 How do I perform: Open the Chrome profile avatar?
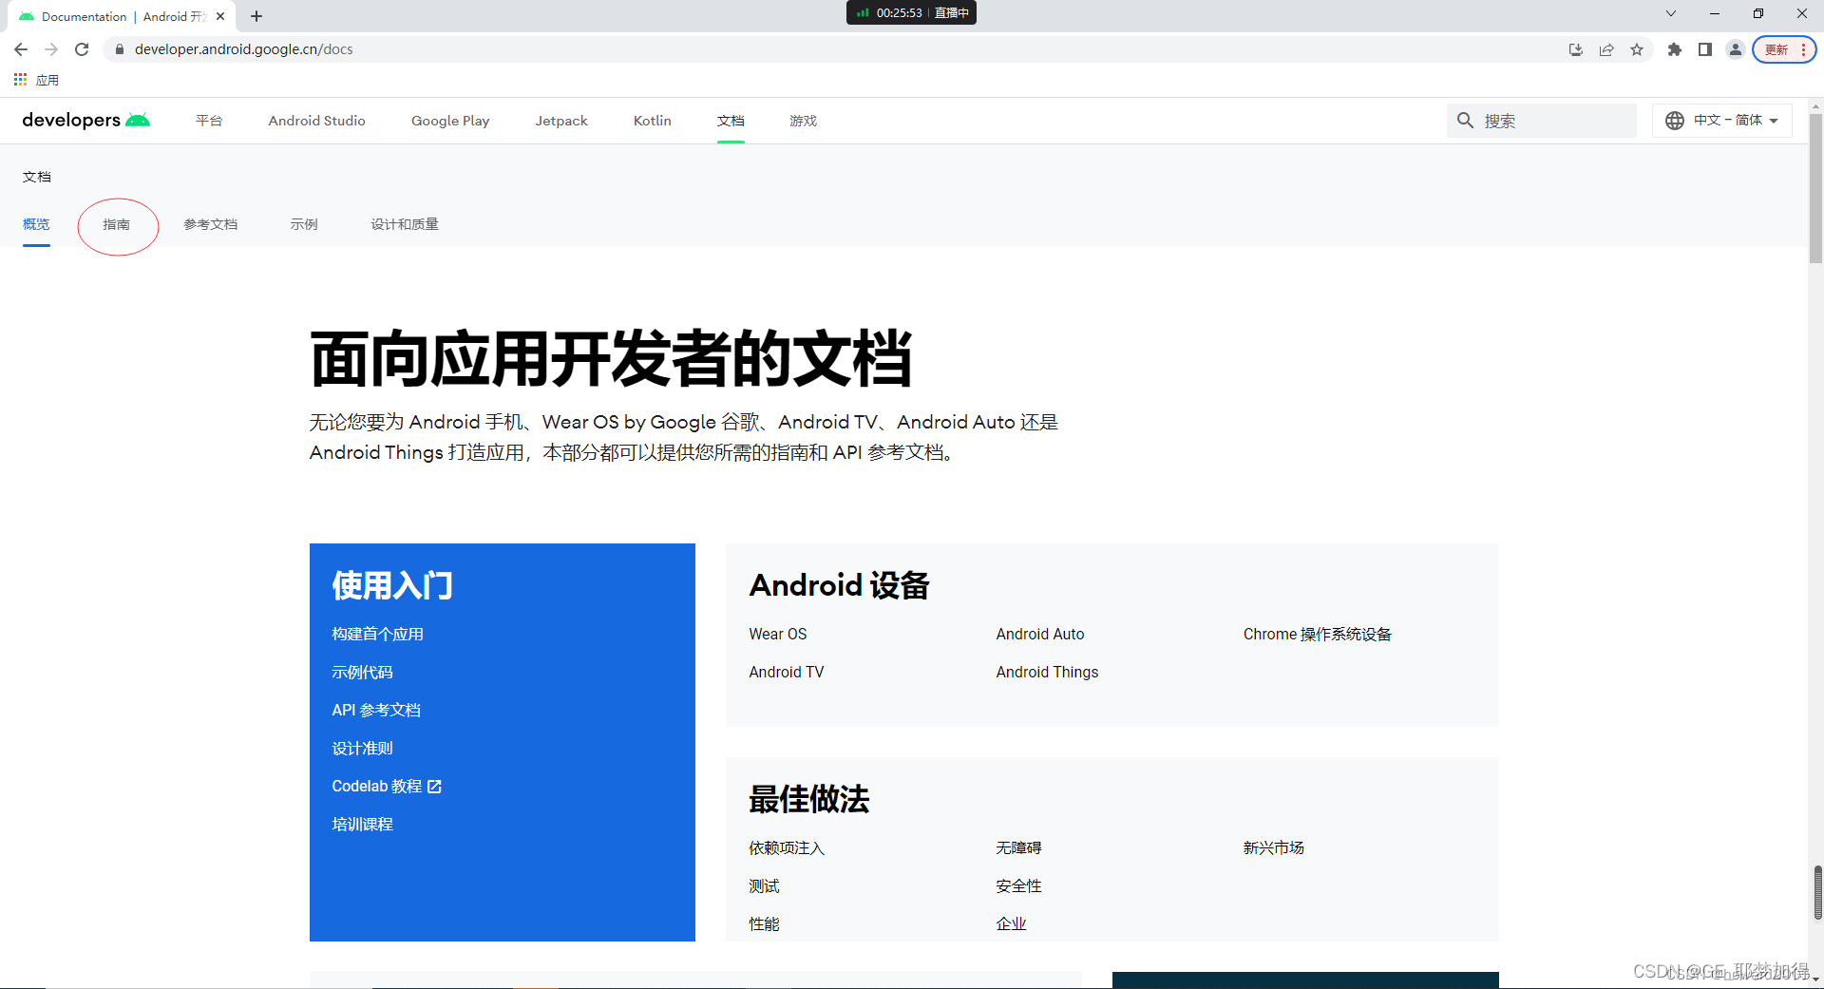1736,49
